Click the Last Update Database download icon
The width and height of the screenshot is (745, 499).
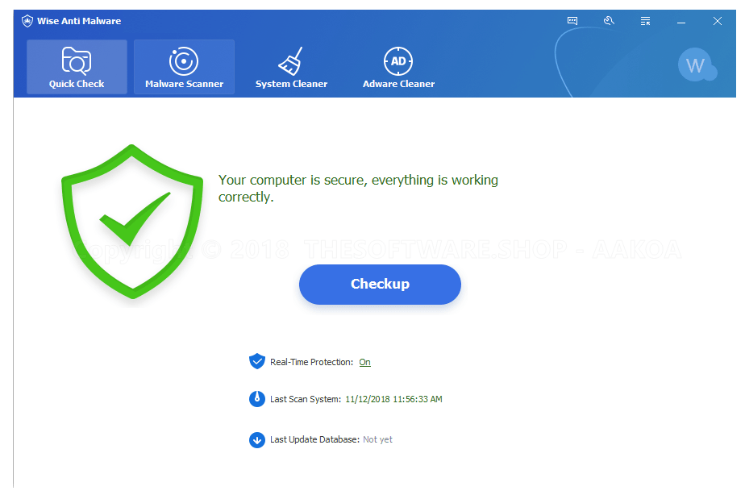click(257, 440)
